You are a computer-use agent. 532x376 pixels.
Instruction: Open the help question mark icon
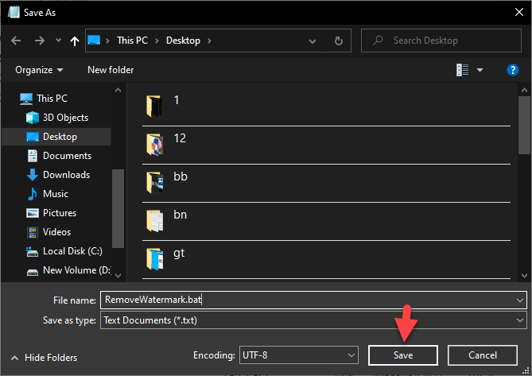pyautogui.click(x=513, y=70)
